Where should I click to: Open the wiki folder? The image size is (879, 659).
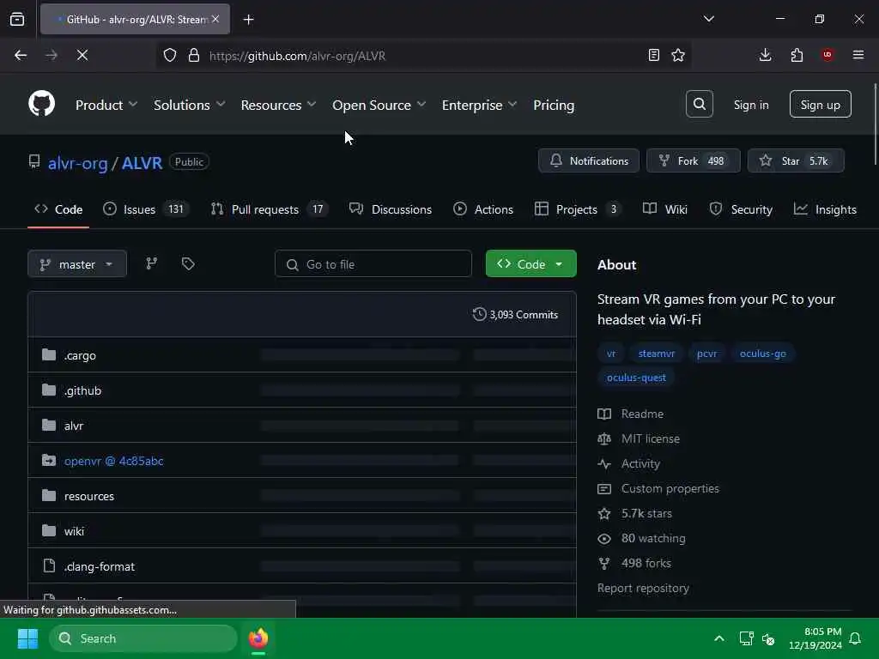[x=74, y=531]
